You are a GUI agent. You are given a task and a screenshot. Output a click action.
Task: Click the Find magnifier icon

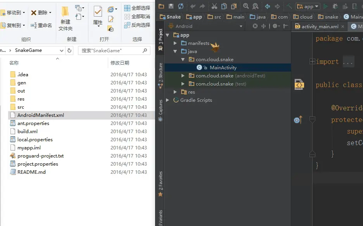[246, 6]
